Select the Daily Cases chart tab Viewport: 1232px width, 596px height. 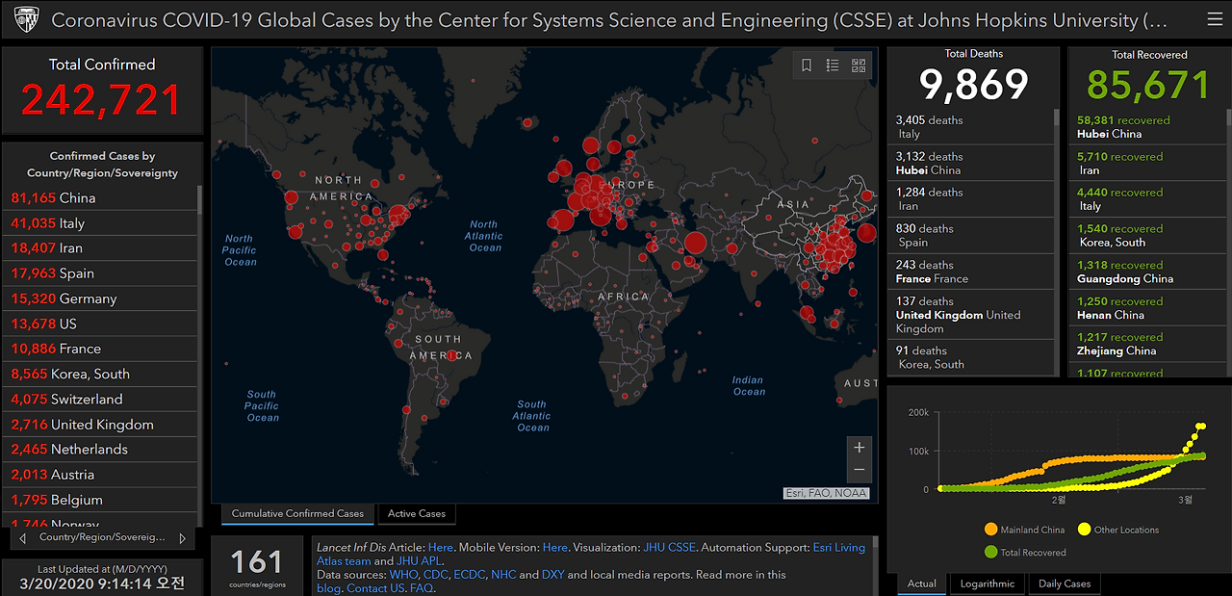[x=1065, y=583]
